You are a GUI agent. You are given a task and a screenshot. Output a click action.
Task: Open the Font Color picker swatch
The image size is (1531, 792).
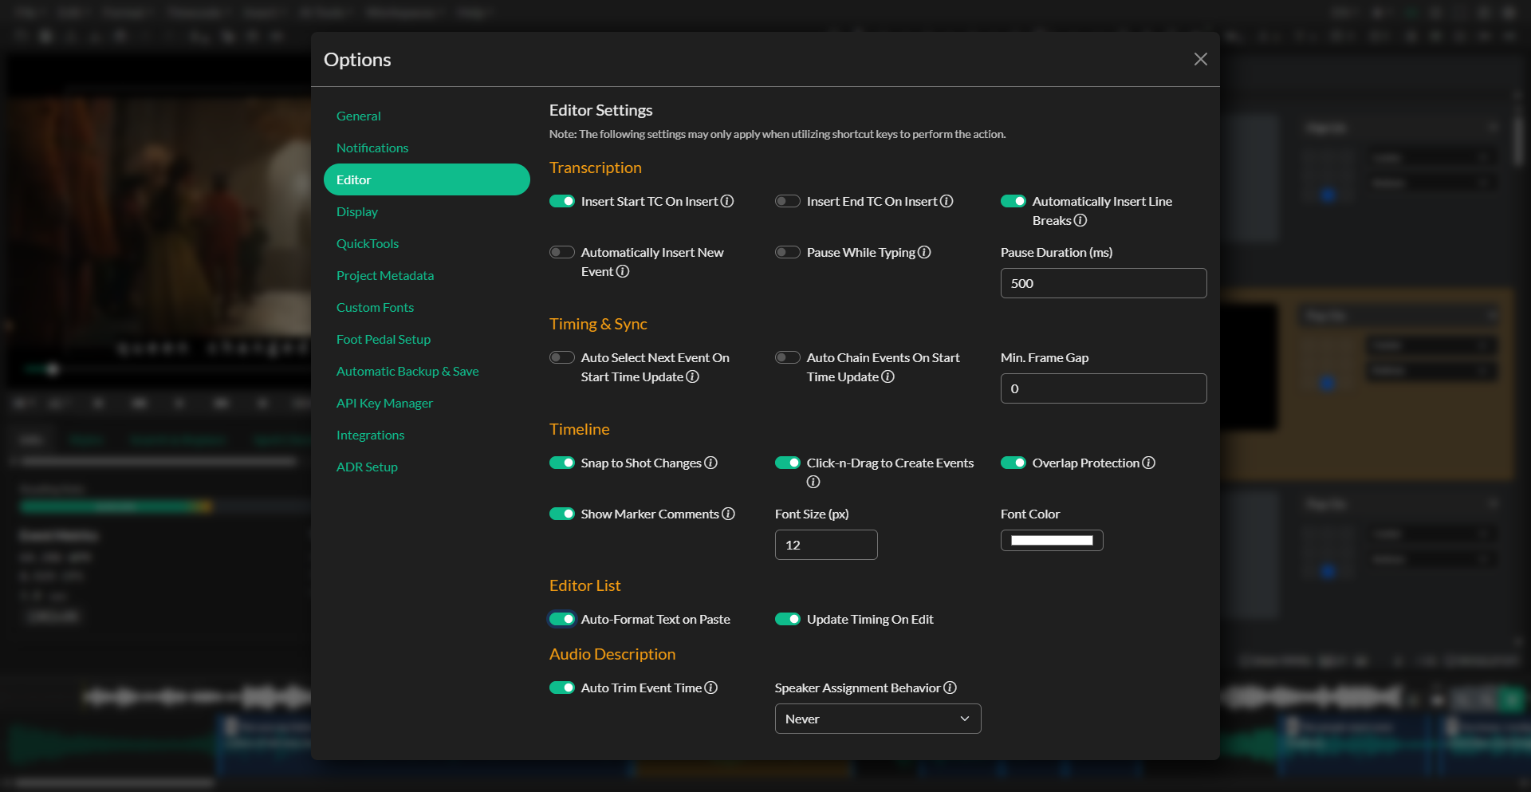tap(1051, 540)
